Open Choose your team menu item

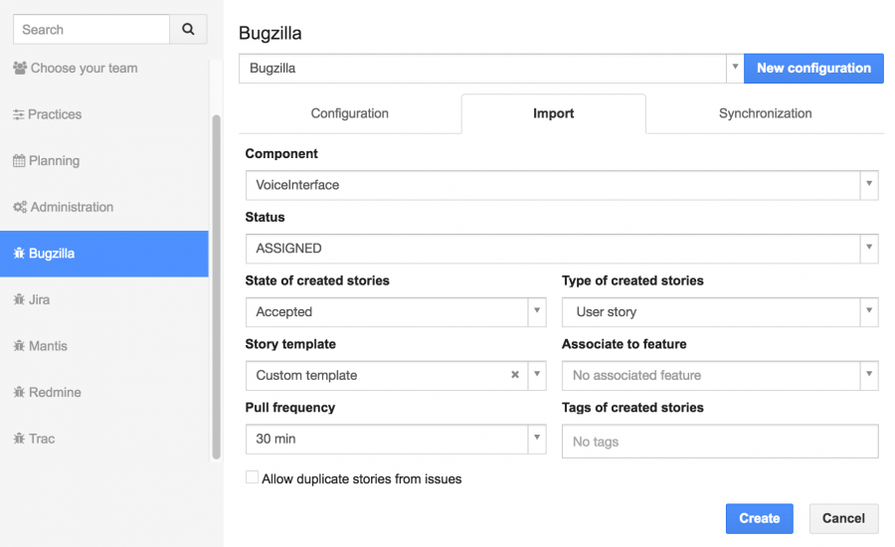click(103, 68)
